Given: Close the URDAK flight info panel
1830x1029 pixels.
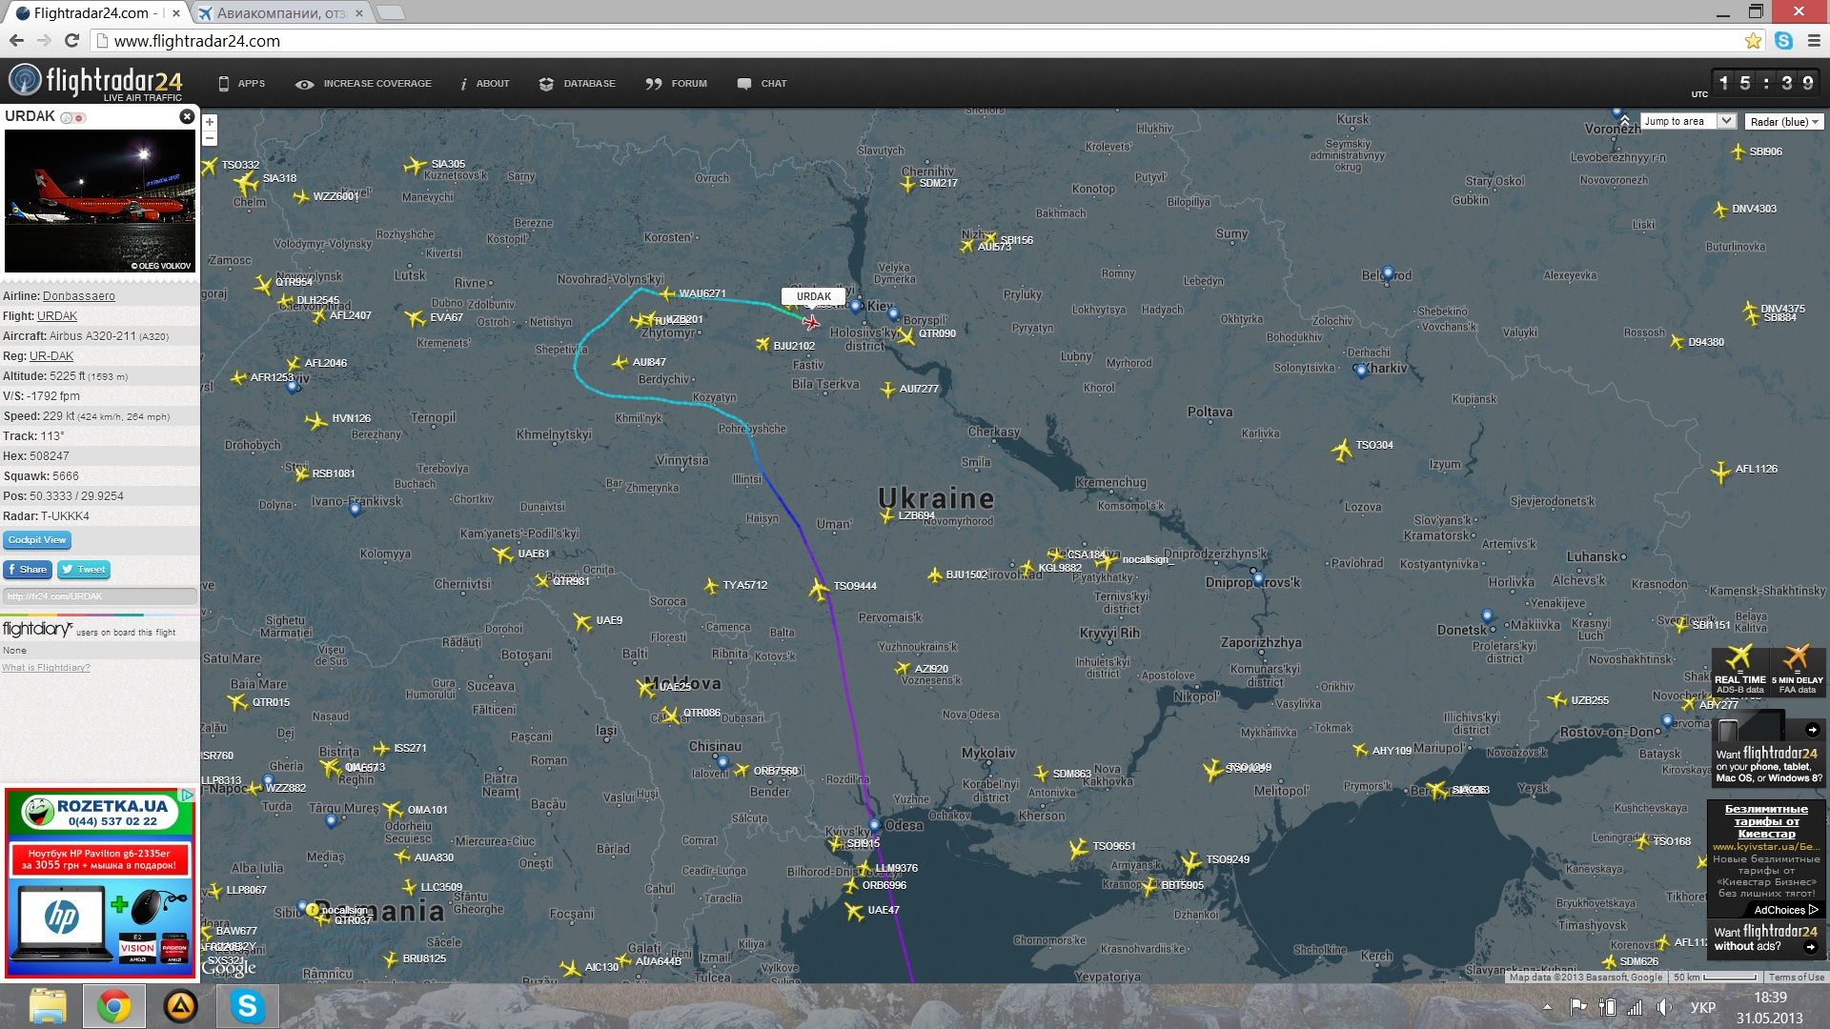Looking at the screenshot, I should [187, 116].
